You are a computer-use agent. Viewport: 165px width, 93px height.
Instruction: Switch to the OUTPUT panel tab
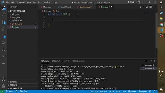(67, 61)
